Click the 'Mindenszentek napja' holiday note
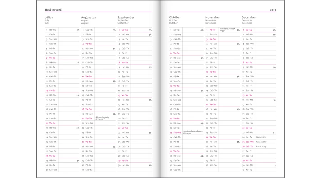This screenshot has width=321, height=178. pos(227,30)
